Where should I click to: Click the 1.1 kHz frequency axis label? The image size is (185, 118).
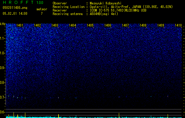tap(2, 38)
